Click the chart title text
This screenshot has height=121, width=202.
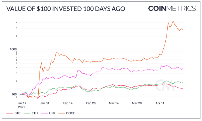pyautogui.click(x=66, y=9)
